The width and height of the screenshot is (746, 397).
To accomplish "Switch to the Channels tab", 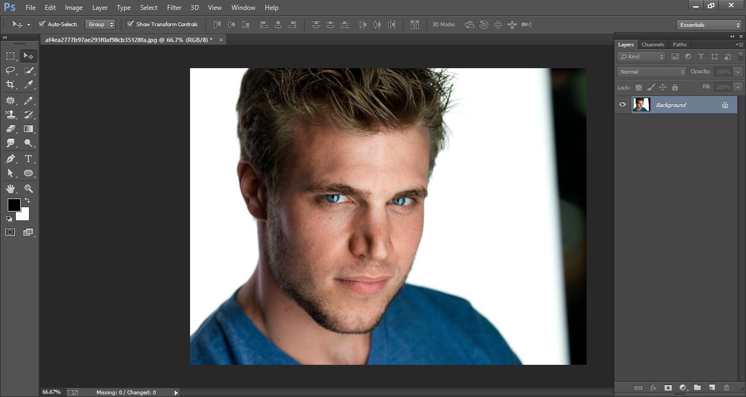I will tap(653, 44).
